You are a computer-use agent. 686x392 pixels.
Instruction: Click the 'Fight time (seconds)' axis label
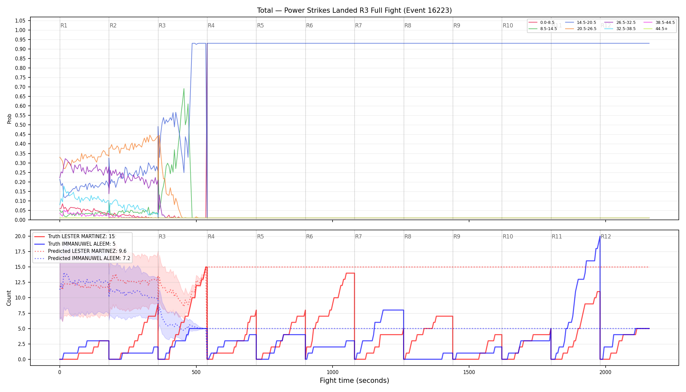354,381
